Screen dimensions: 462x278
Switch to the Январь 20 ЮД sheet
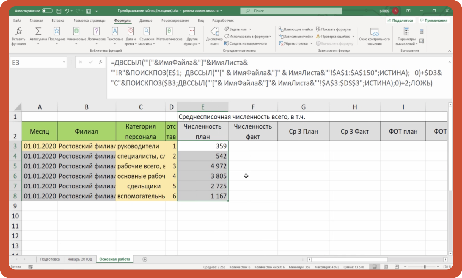point(80,259)
